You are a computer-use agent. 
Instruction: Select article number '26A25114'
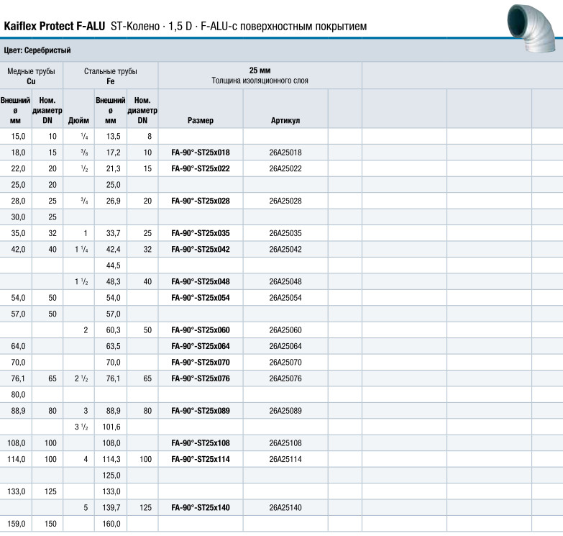pos(285,460)
